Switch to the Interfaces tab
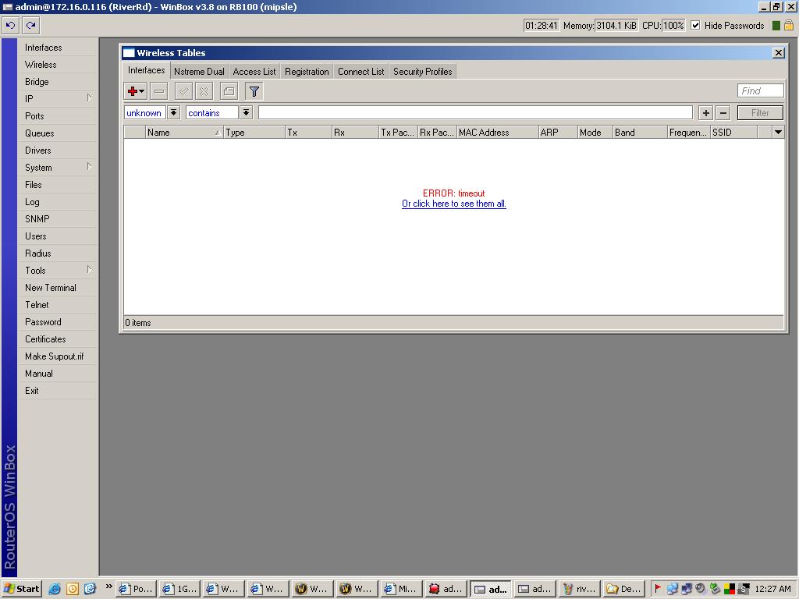799x599 pixels. click(146, 70)
